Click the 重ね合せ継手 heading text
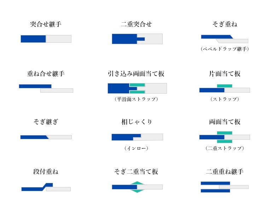The width and height of the screenshot is (272, 210). point(46,74)
